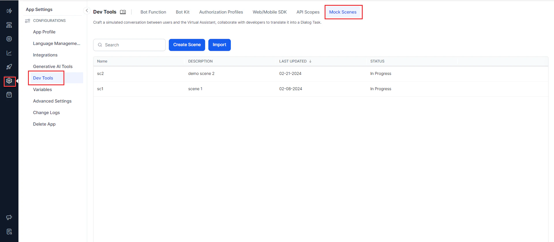Open the Web/Mobile SDK tab
The width and height of the screenshot is (554, 242).
point(270,12)
